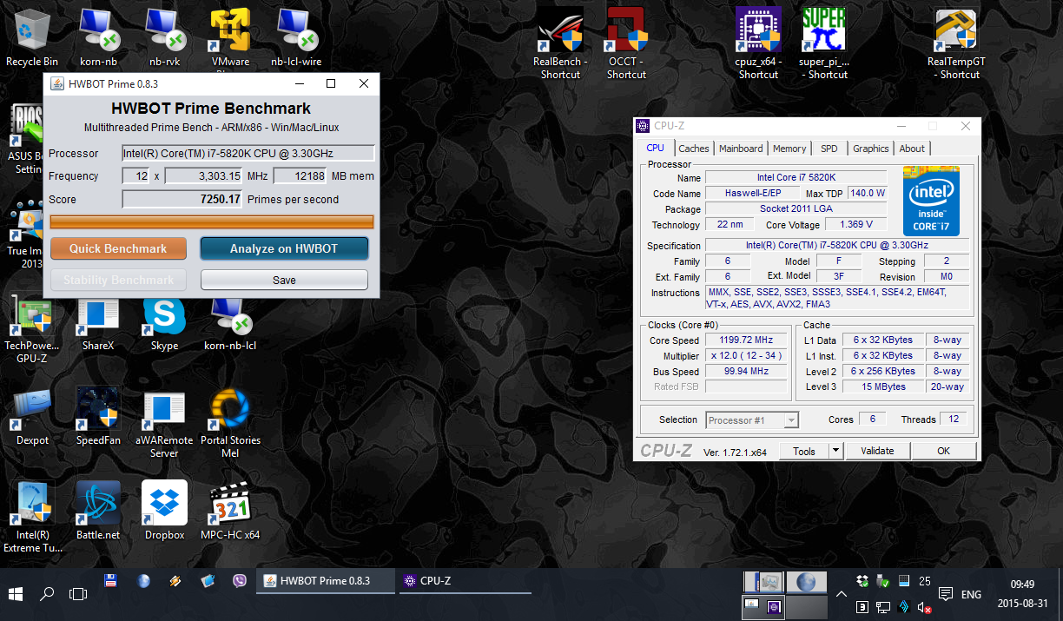Click the OK button in CPU-Z
This screenshot has width=1063, height=621.
pyautogui.click(x=943, y=451)
